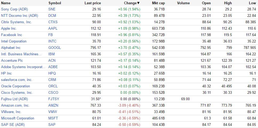The width and height of the screenshot is (258, 128).
Task: Open the Sony Corp (ADR) link
Action: coord(14,9)
